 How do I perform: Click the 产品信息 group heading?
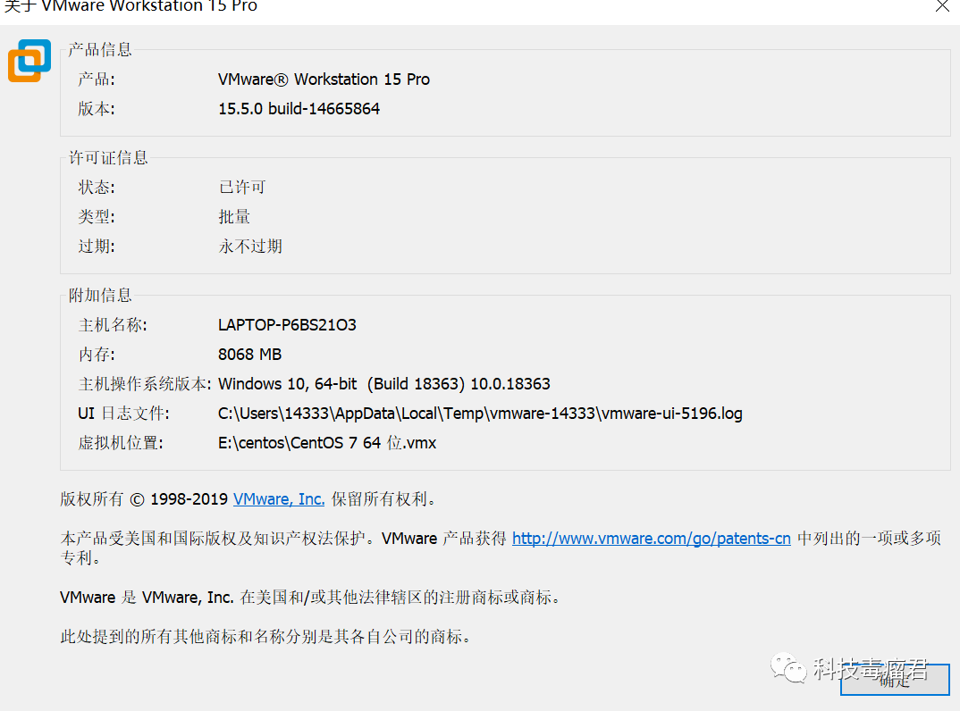tap(100, 49)
